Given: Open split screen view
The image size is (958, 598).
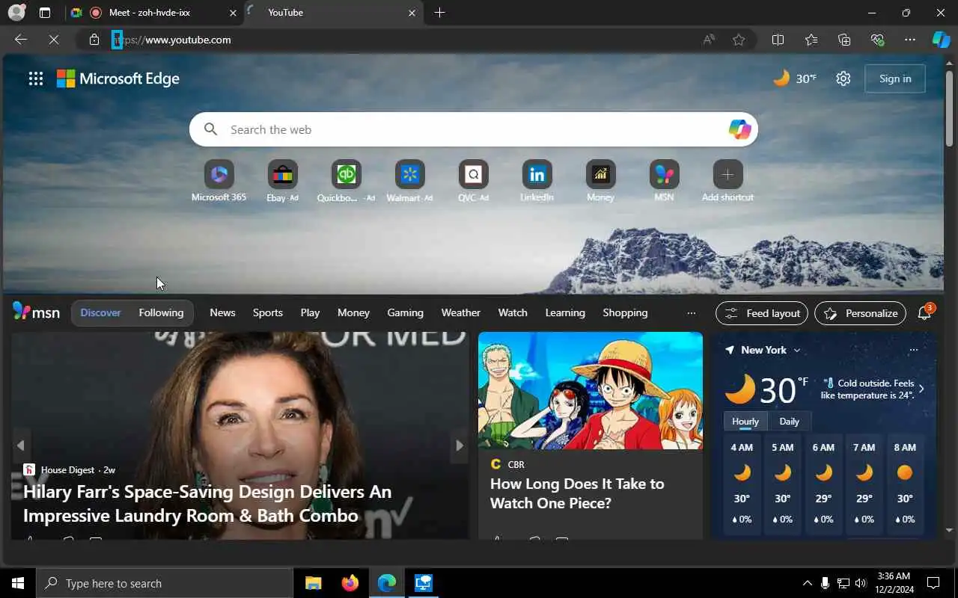Looking at the screenshot, I should 778,40.
